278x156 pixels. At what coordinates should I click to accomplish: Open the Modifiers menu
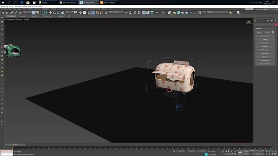(x=30, y=9)
